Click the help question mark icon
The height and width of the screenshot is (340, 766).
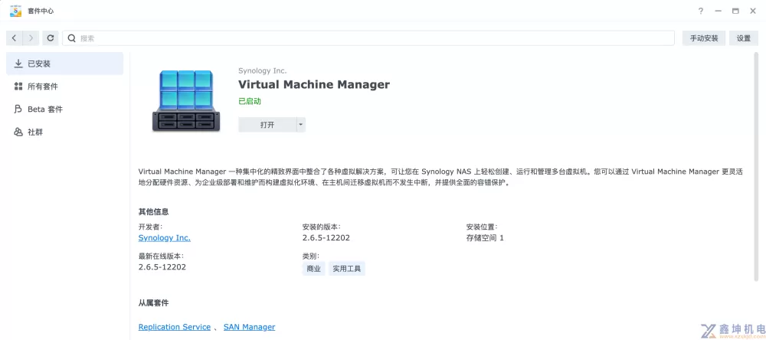pyautogui.click(x=701, y=11)
